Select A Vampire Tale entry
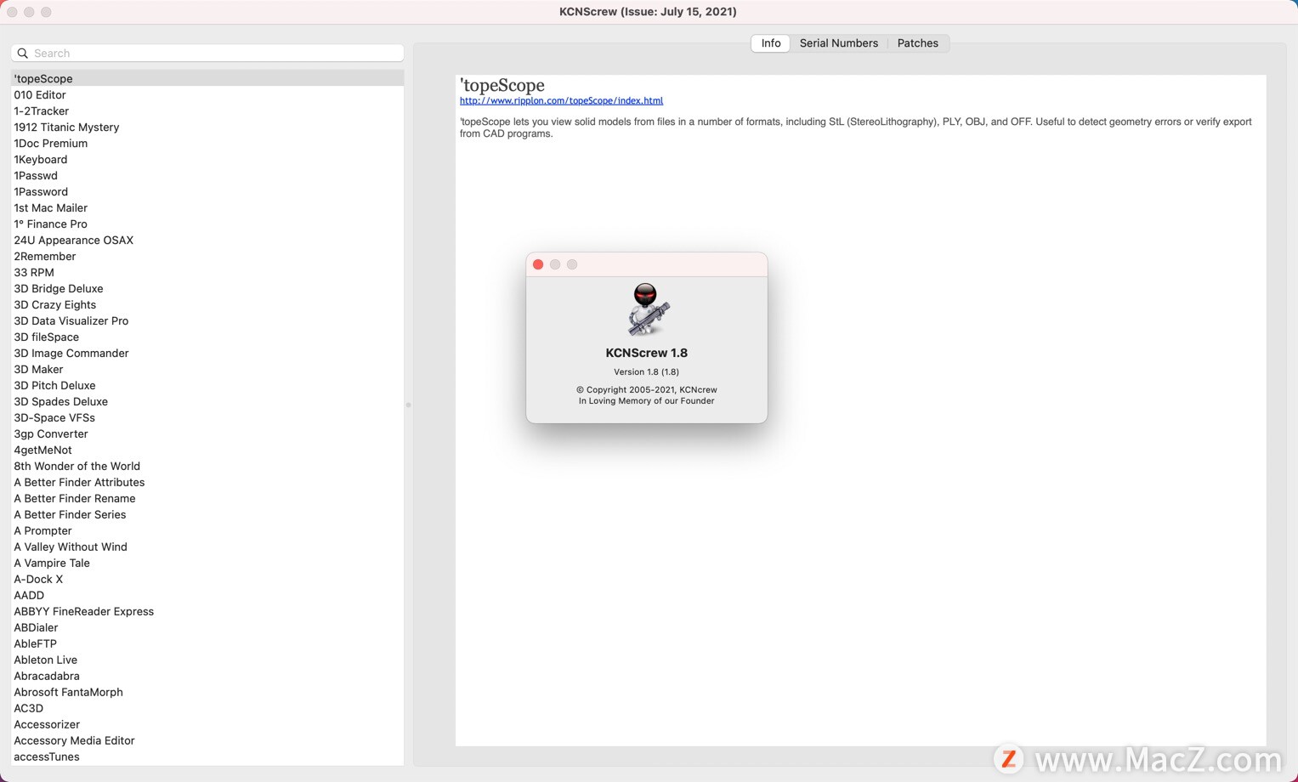This screenshot has height=782, width=1298. tap(207, 563)
